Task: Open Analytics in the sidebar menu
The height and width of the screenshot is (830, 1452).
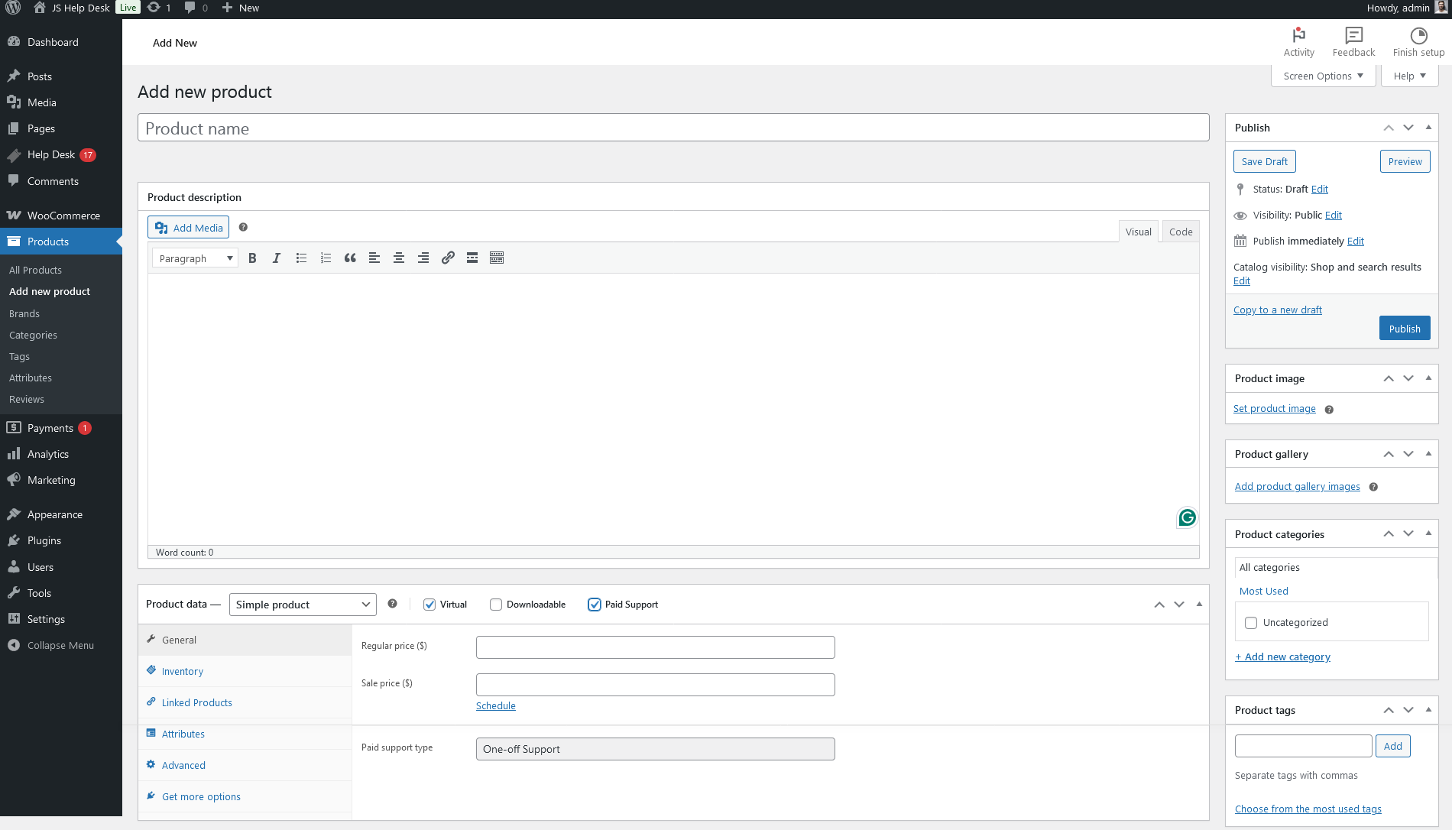Action: click(48, 454)
